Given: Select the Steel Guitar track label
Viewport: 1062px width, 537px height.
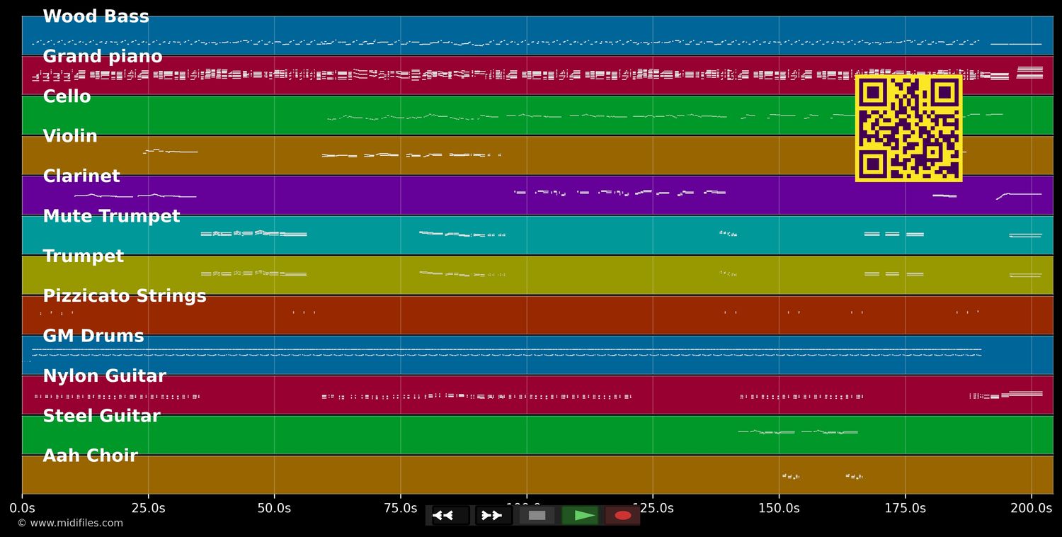Looking at the screenshot, I should point(102,416).
